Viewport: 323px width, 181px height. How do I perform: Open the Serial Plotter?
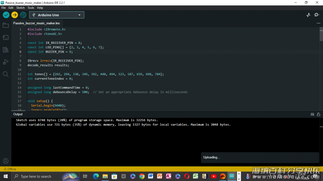click(308, 15)
